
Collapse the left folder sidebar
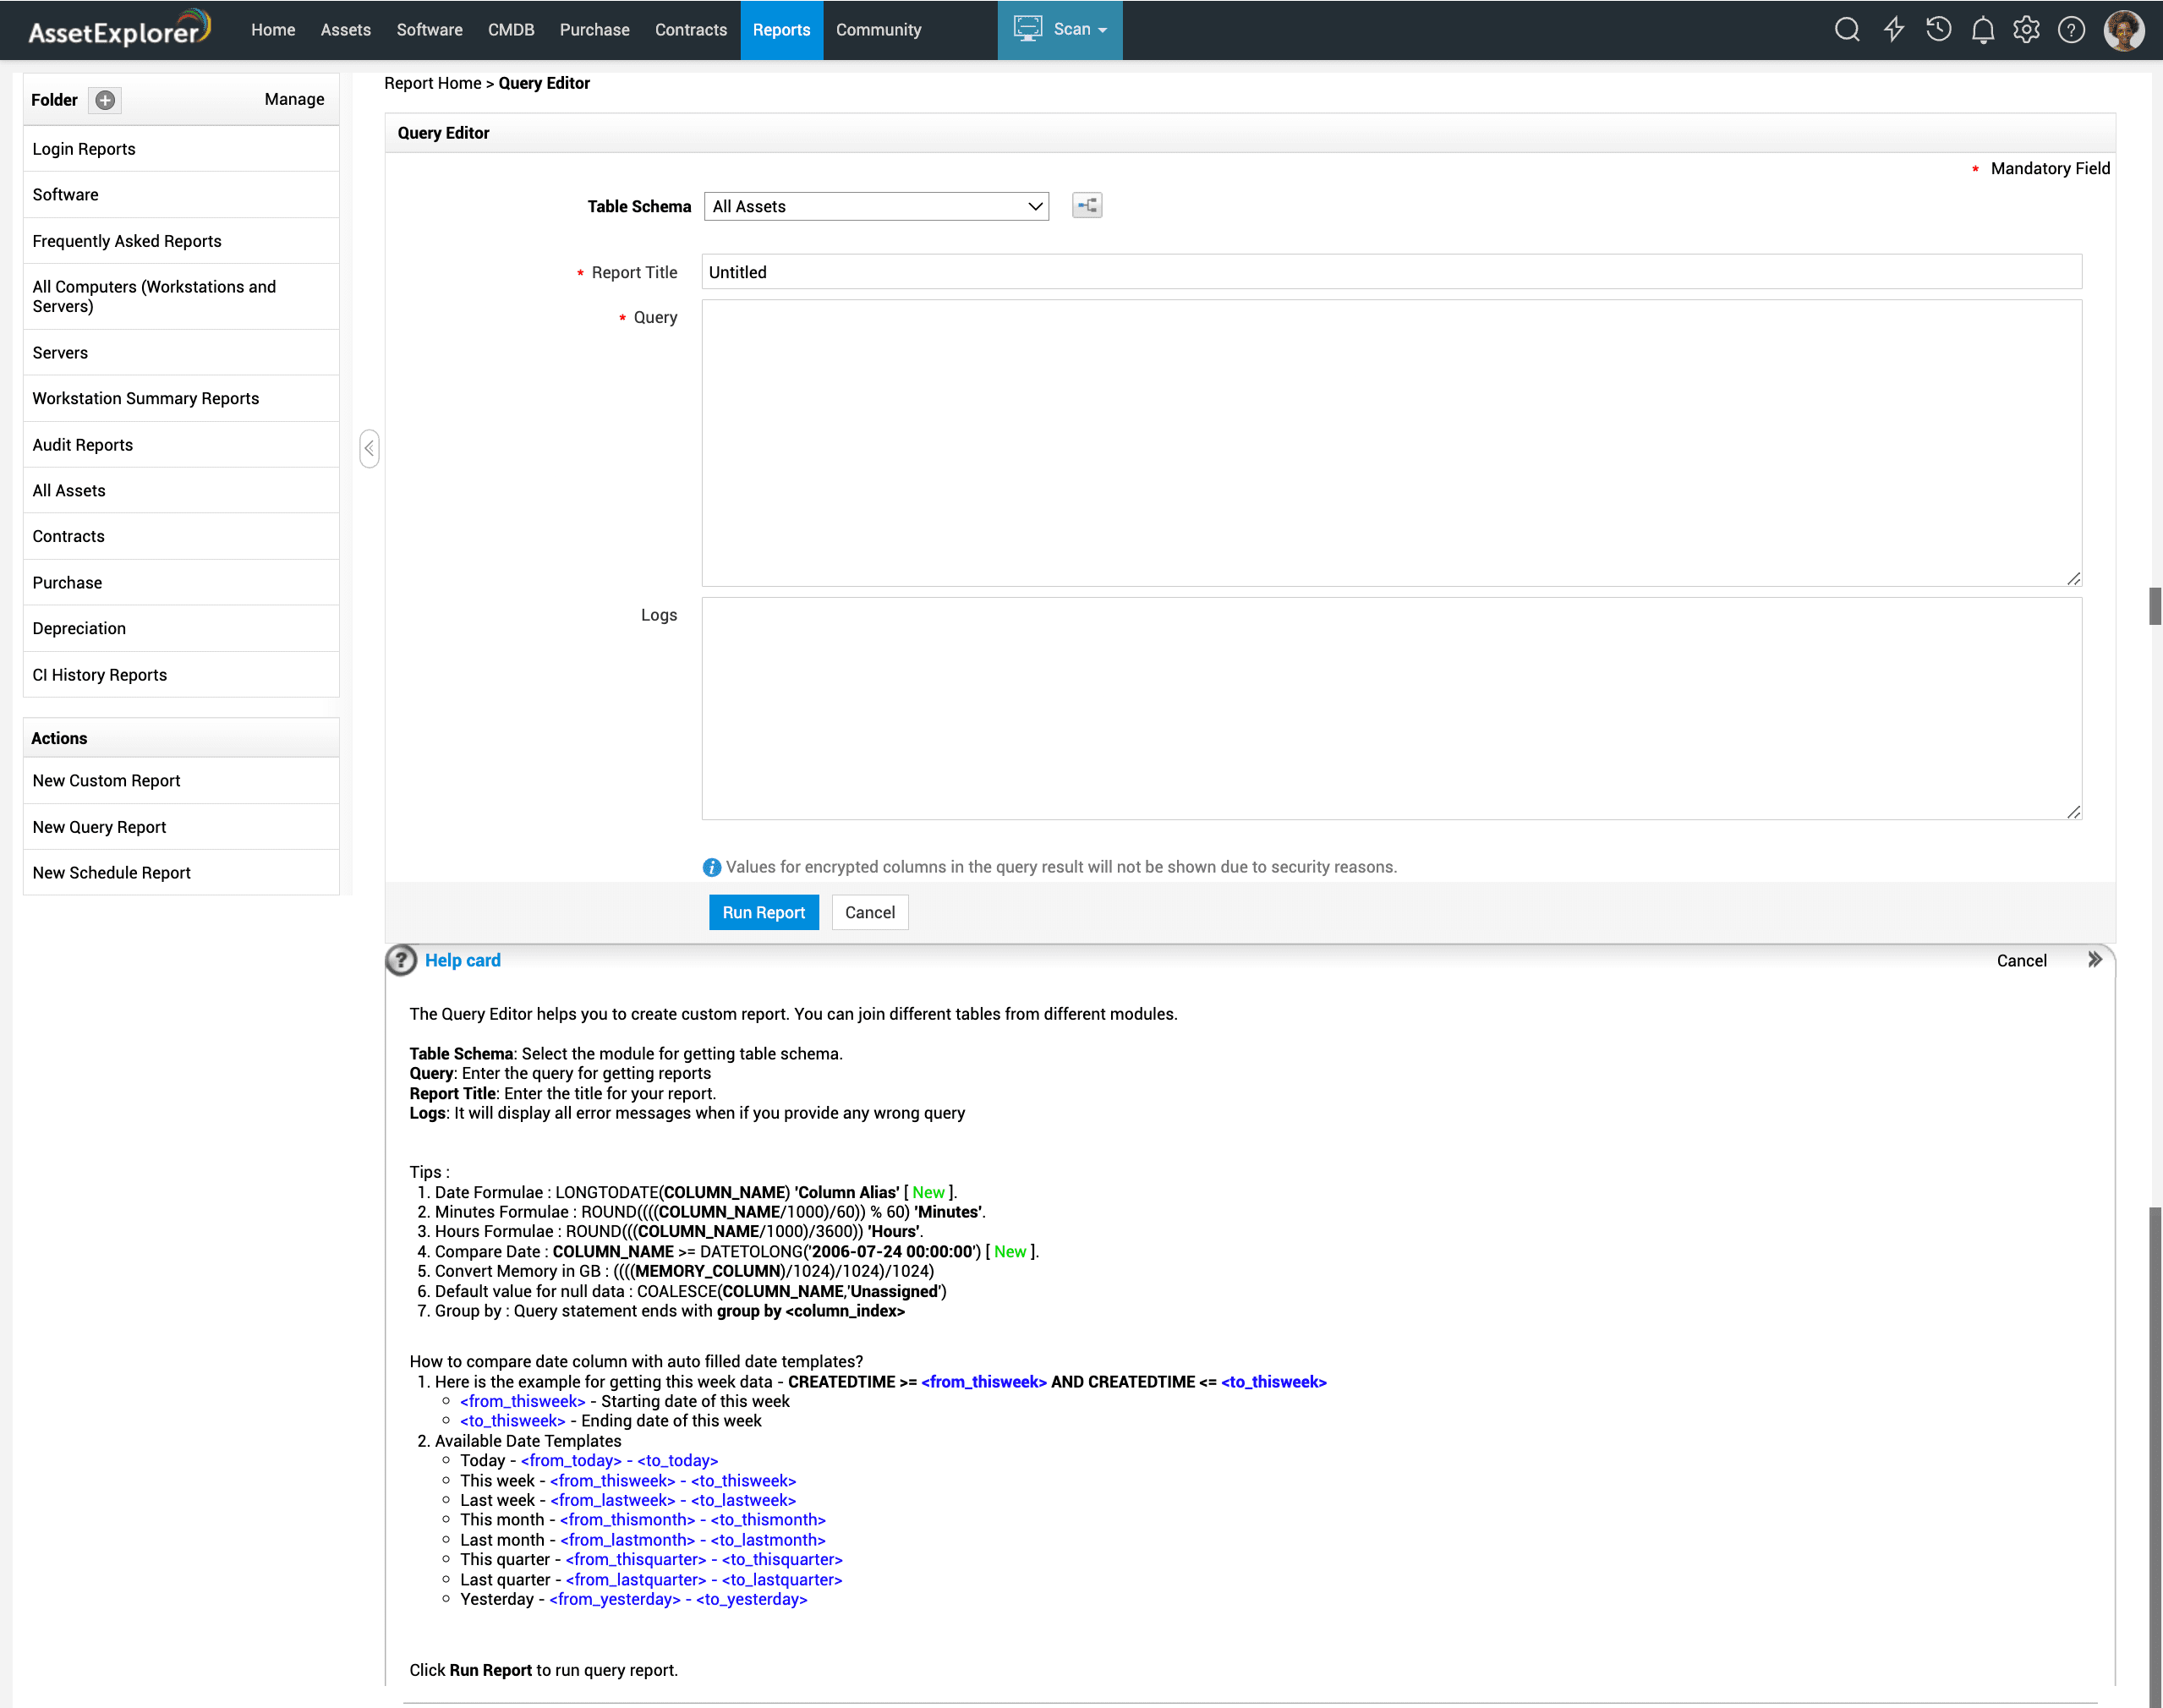pos(369,448)
